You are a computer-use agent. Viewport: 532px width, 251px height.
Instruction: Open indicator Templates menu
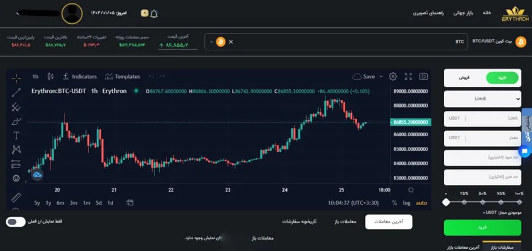point(122,76)
